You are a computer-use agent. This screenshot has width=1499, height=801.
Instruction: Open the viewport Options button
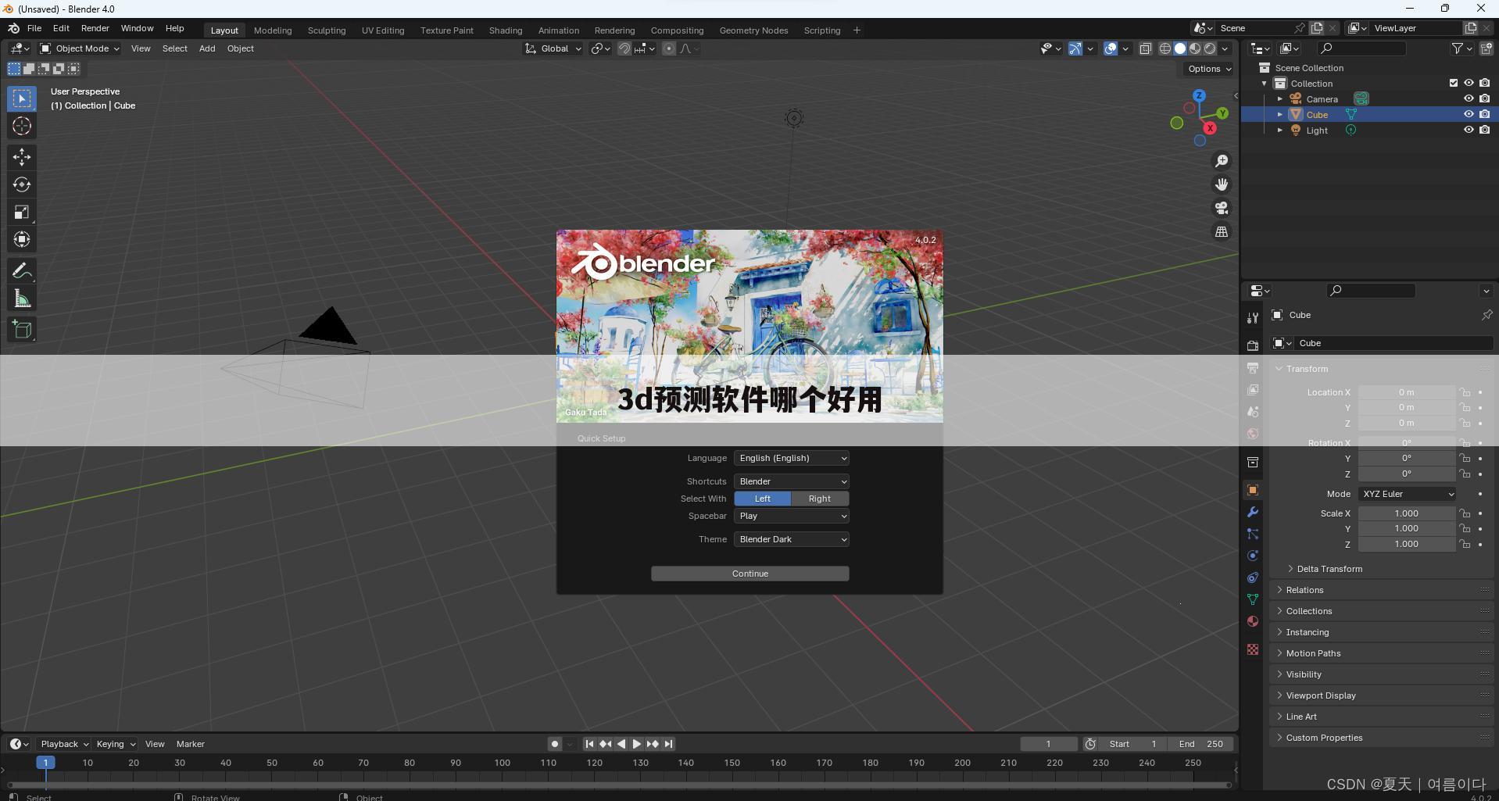coord(1209,69)
